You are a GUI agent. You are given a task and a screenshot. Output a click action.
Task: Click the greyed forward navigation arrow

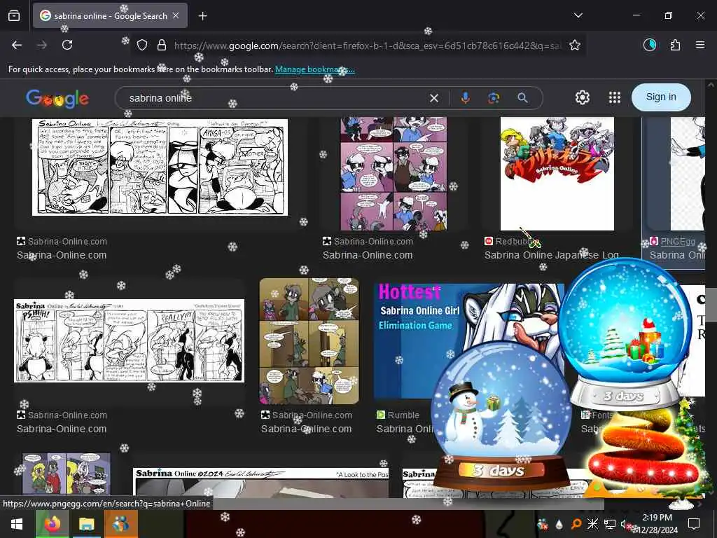(x=42, y=45)
